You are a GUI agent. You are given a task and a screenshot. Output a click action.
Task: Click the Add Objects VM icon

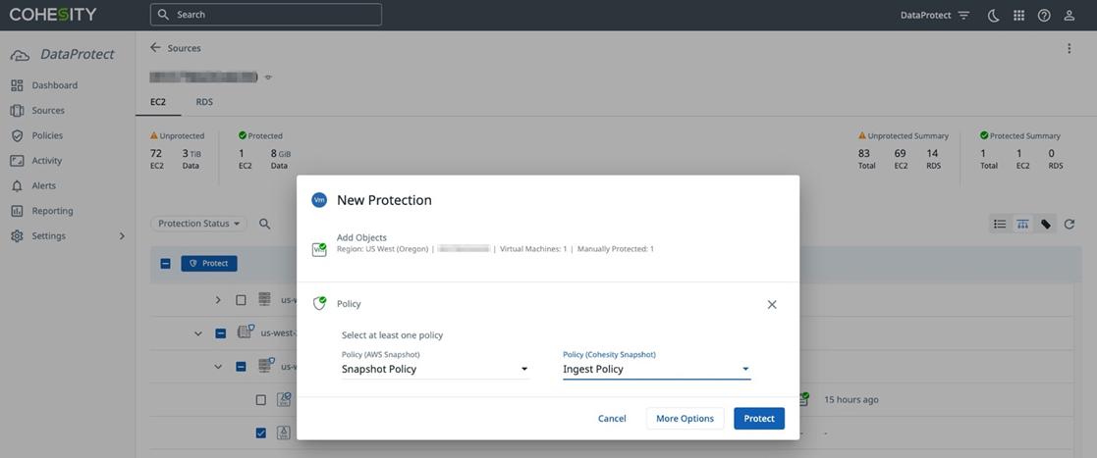click(320, 248)
